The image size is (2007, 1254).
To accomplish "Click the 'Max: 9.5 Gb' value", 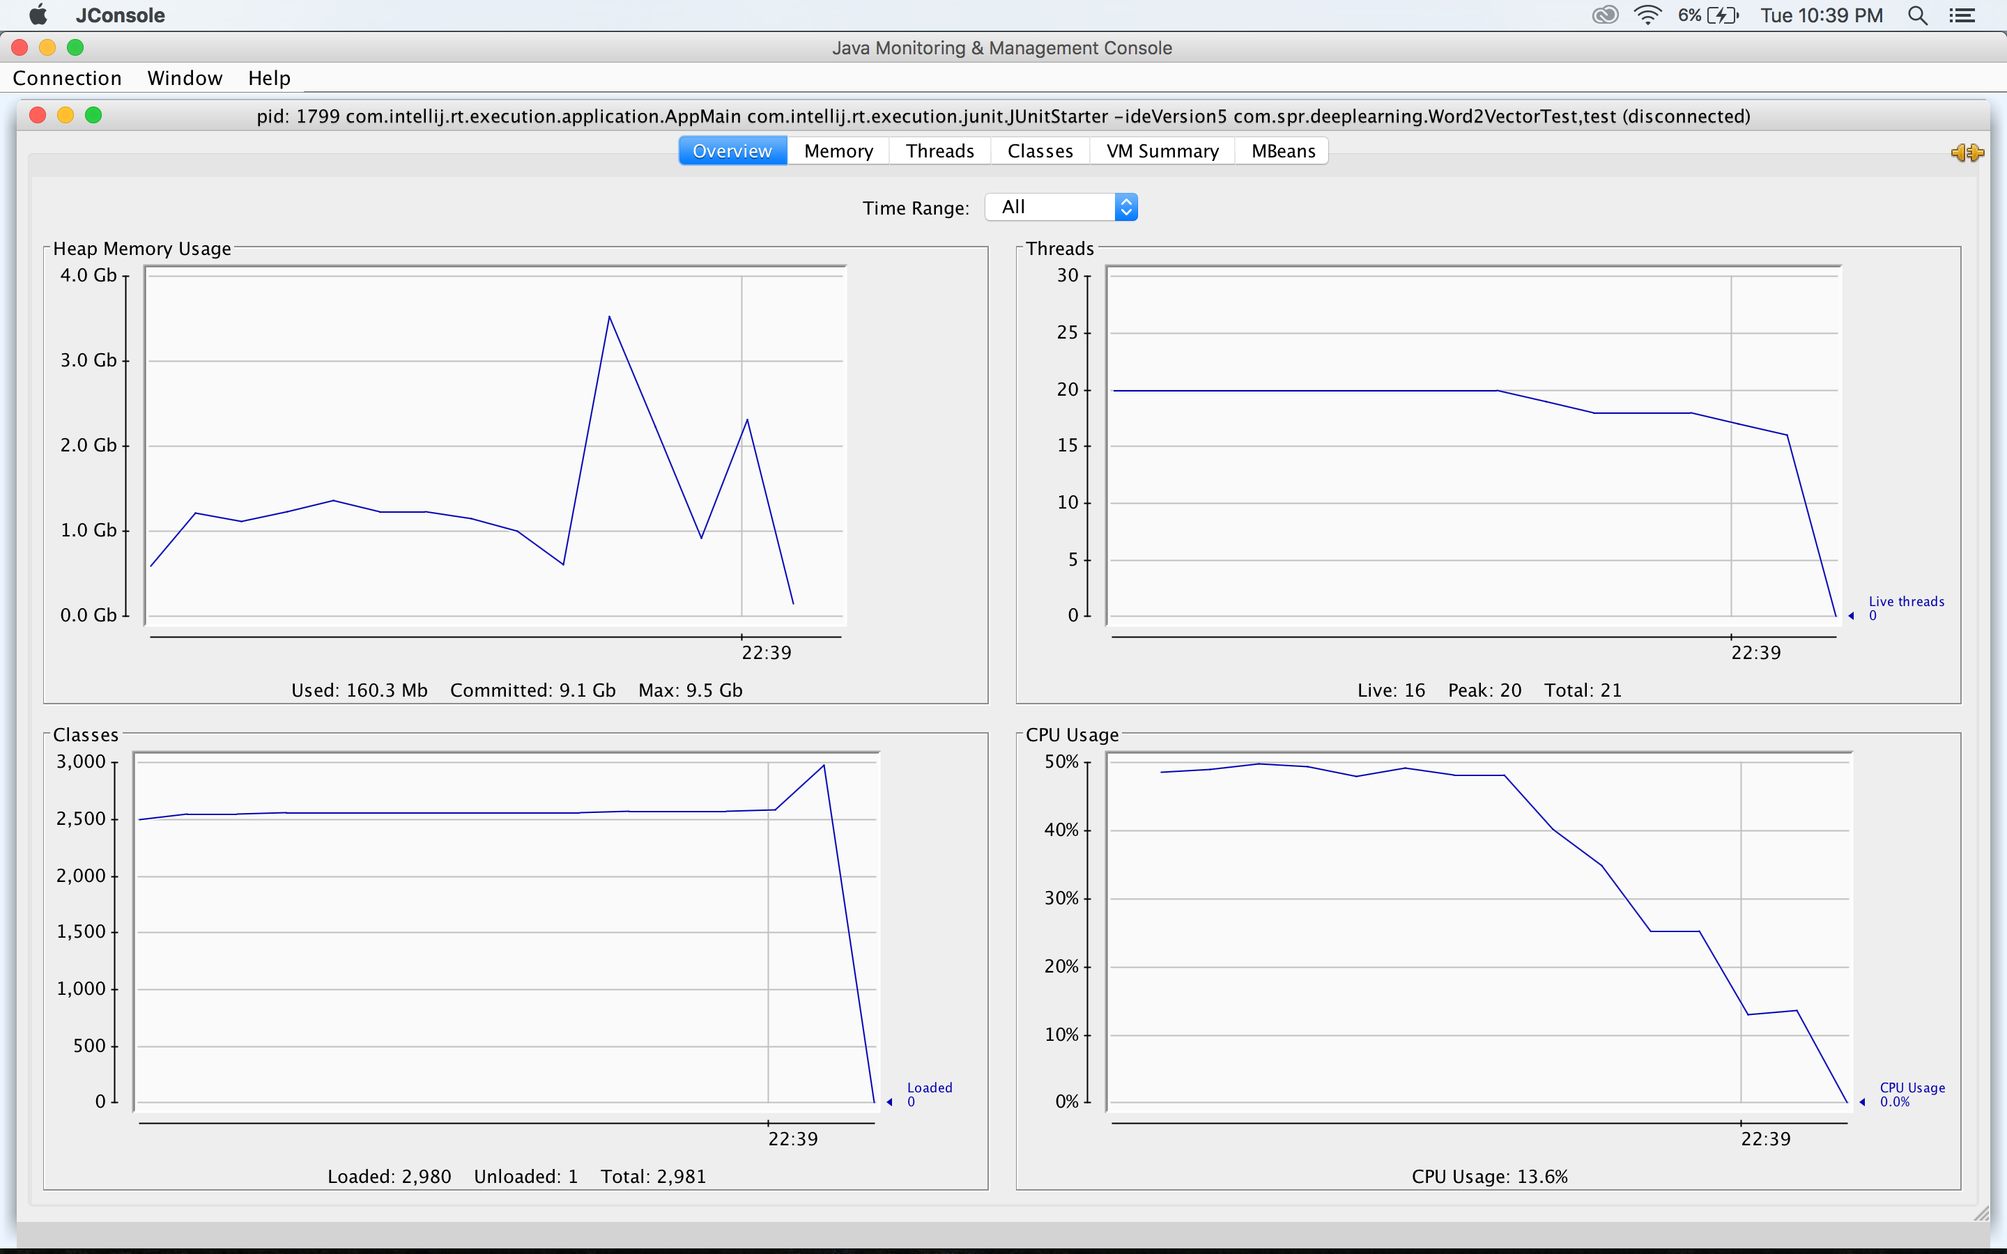I will pyautogui.click(x=690, y=690).
